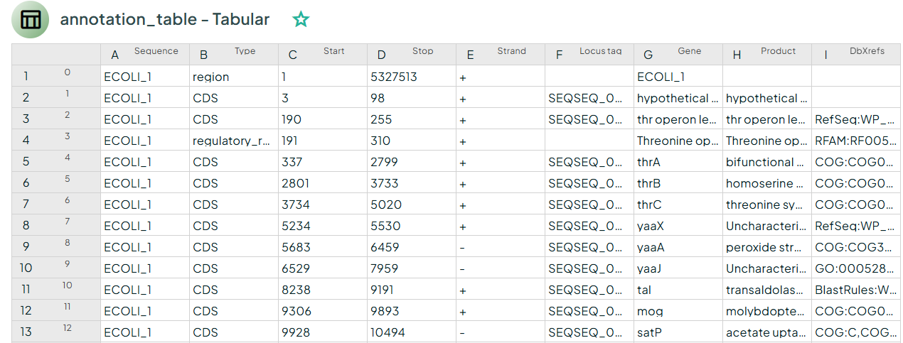The height and width of the screenshot is (343, 903).
Task: Select row 1 header
Action: pyautogui.click(x=56, y=77)
